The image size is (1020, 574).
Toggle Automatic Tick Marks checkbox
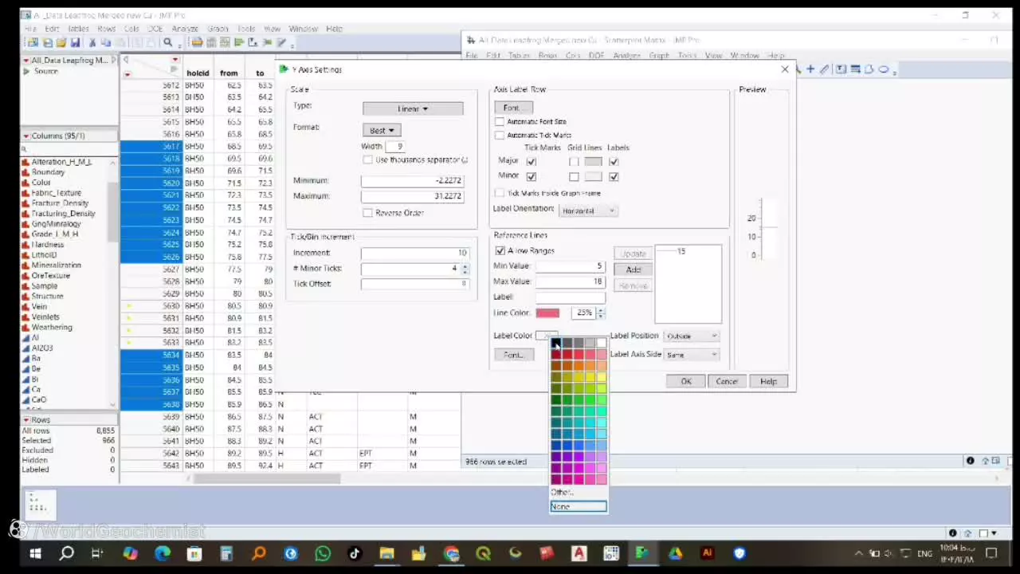(500, 135)
